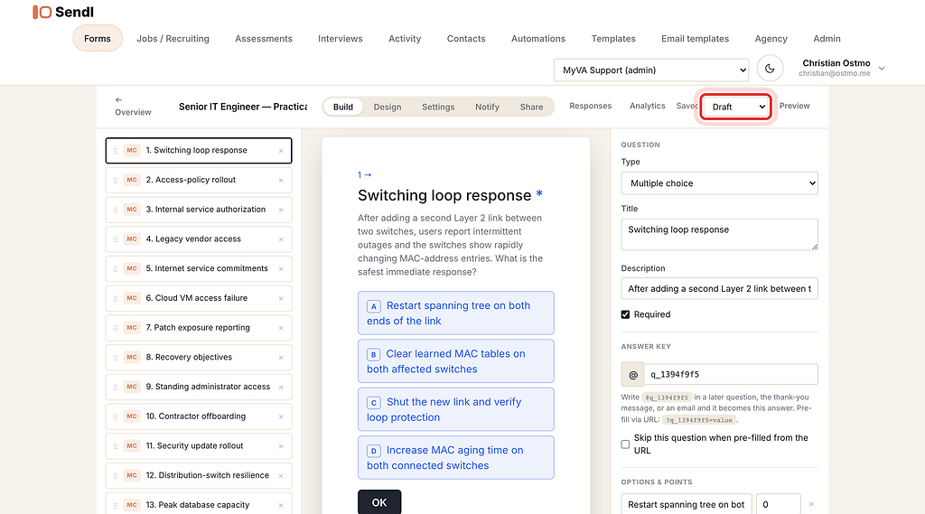Remove question 11 Security update rollout
The width and height of the screenshot is (925, 514).
click(x=281, y=446)
